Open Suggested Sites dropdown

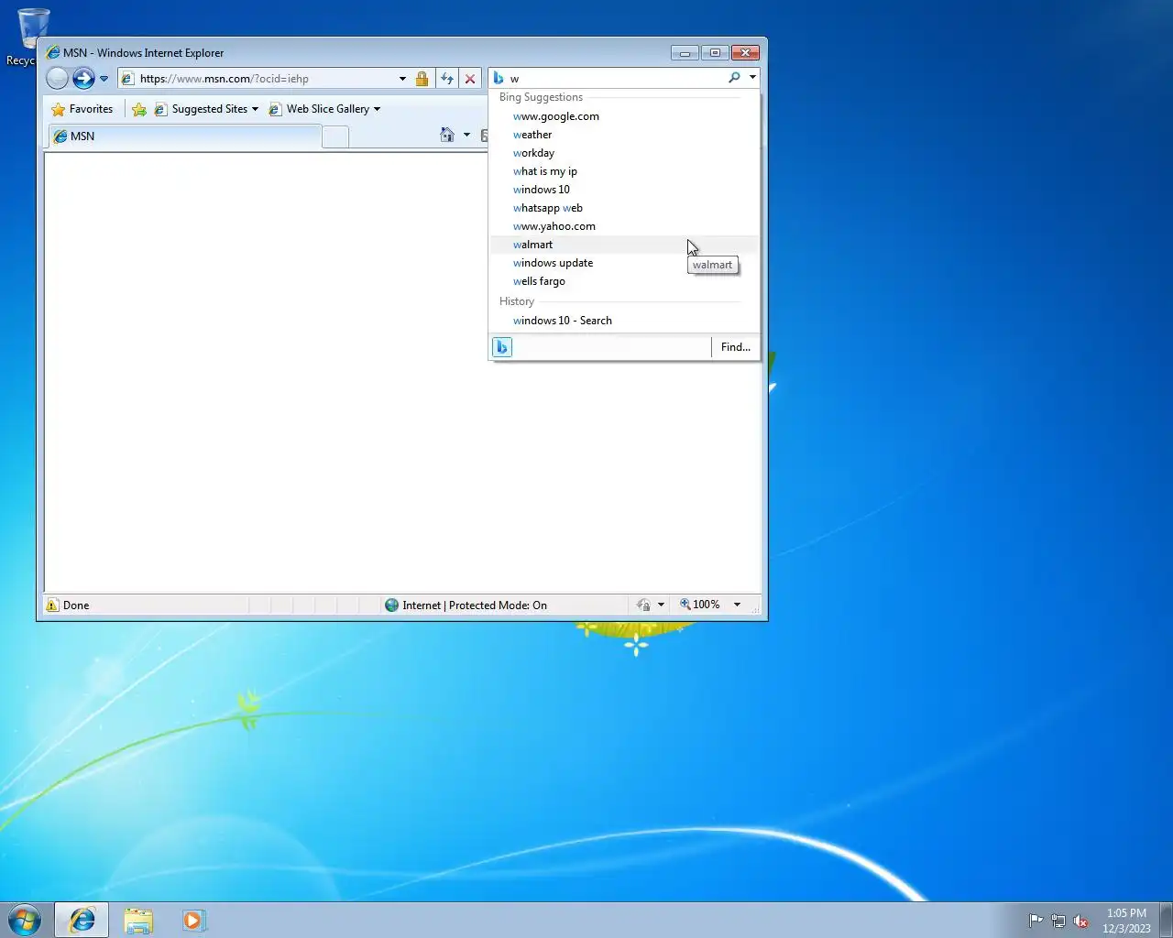[x=207, y=109]
